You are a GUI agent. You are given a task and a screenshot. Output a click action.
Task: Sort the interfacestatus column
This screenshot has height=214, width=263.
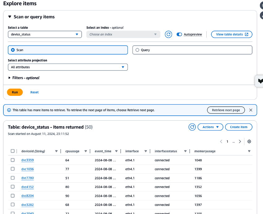185,151
